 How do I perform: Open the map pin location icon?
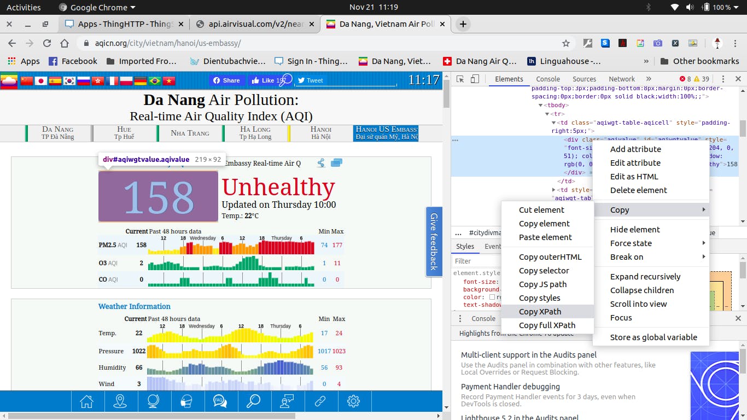tap(120, 401)
